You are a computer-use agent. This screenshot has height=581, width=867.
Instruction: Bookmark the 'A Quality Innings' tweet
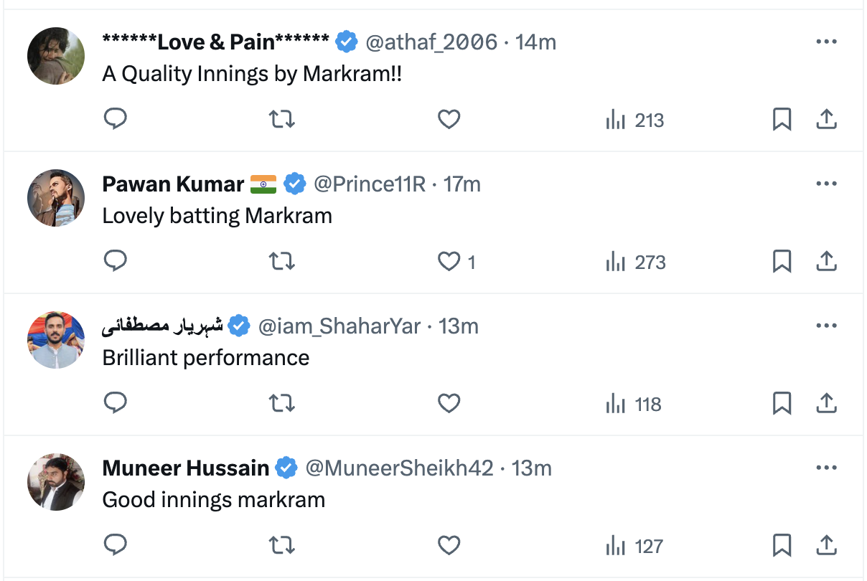[x=782, y=119]
